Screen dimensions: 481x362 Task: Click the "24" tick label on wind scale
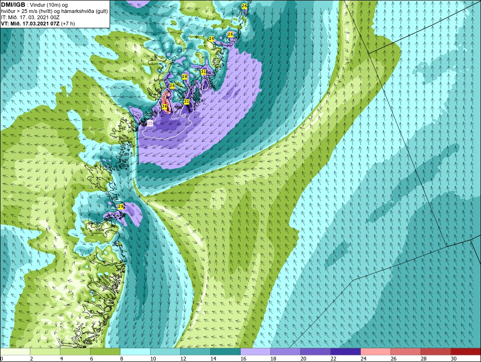point(364,359)
